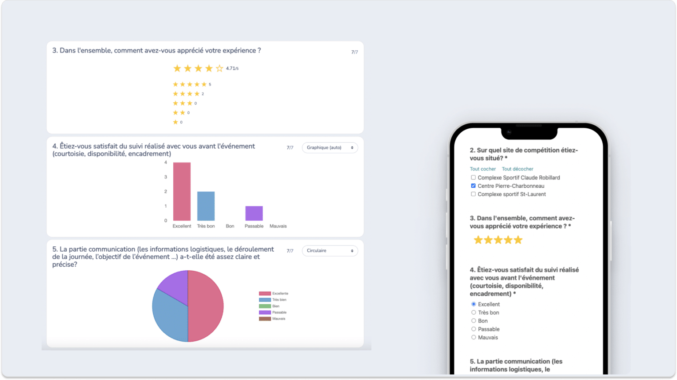Click the question 3 title in results panel
Screen dimensions: 677x380
(x=156, y=51)
